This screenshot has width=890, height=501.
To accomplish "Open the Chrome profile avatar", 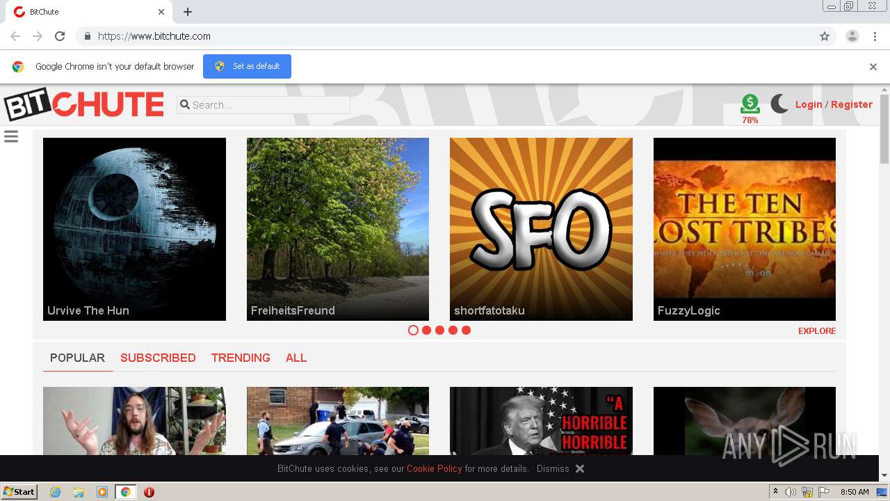I will (x=852, y=36).
